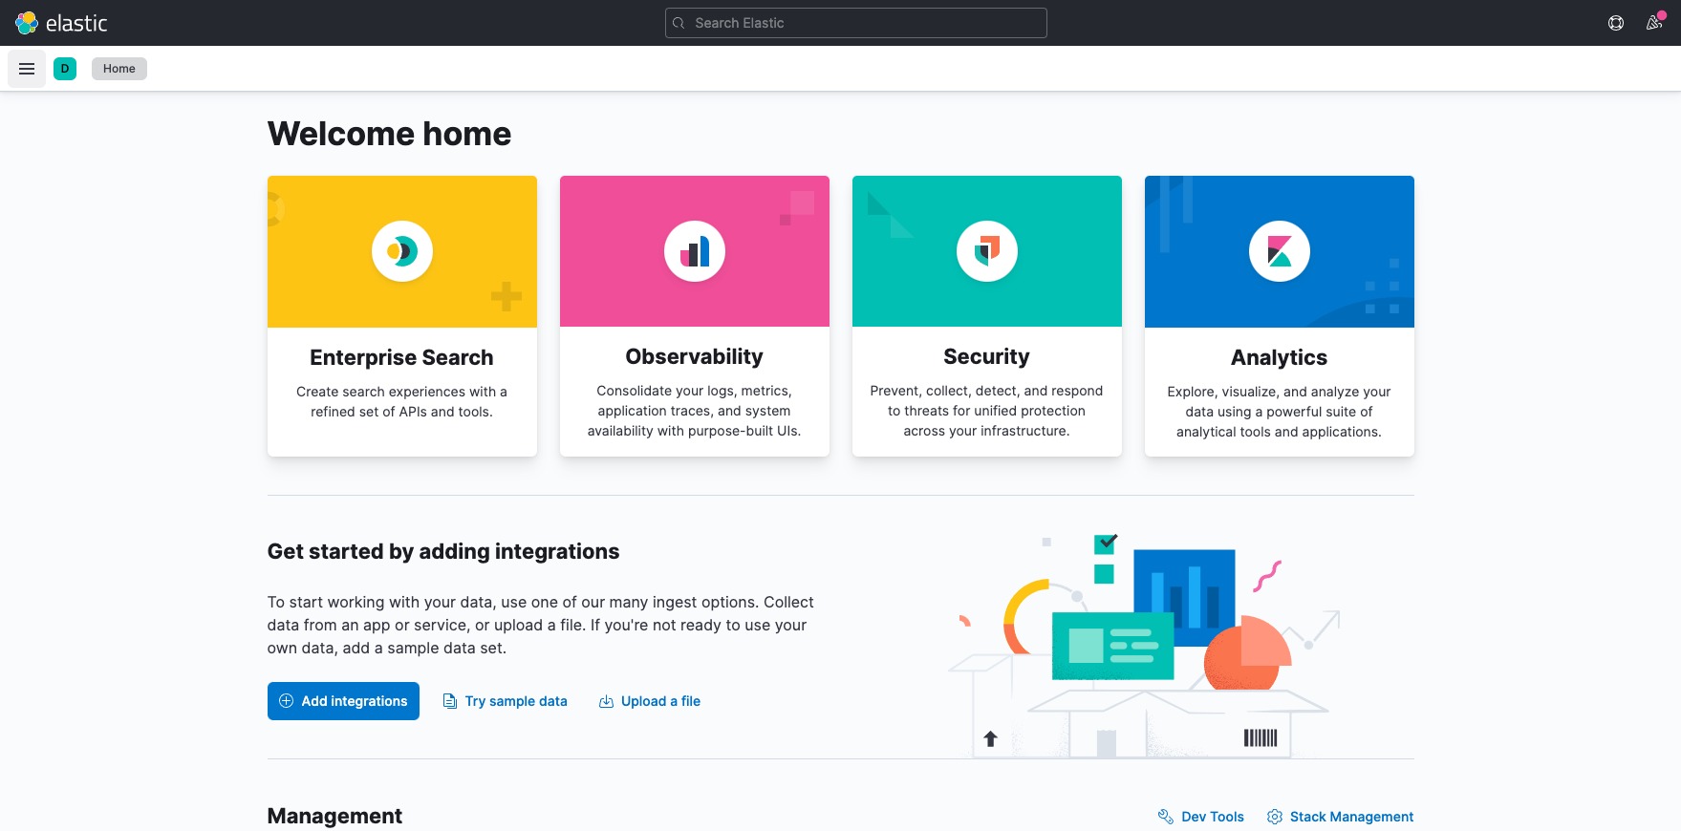Click the Enterprise Search yellow banner
The image size is (1681, 831).
(402, 251)
